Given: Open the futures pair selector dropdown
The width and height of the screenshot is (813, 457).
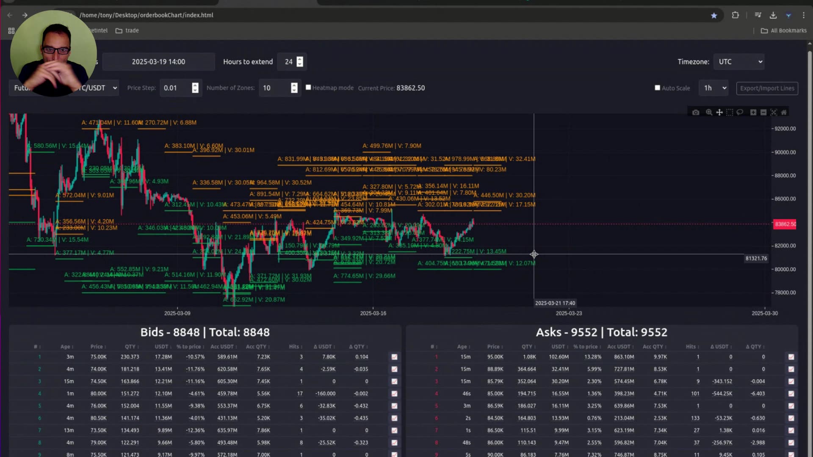Looking at the screenshot, I should (x=114, y=88).
